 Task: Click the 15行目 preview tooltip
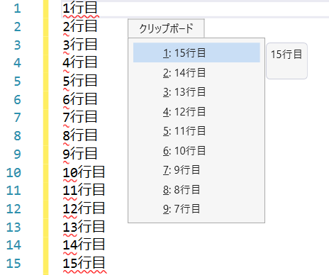pos(286,61)
